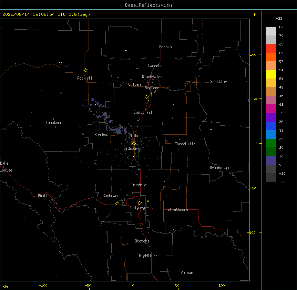This screenshot has width=297, height=290.
Task: Select the Lacombe city label
Action: click(x=155, y=66)
